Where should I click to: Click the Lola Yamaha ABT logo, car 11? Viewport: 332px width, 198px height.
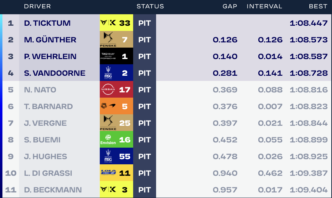click(x=108, y=173)
